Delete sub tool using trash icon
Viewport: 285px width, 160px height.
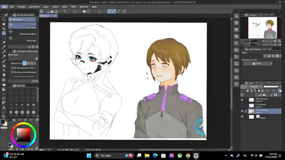[x=37, y=47]
